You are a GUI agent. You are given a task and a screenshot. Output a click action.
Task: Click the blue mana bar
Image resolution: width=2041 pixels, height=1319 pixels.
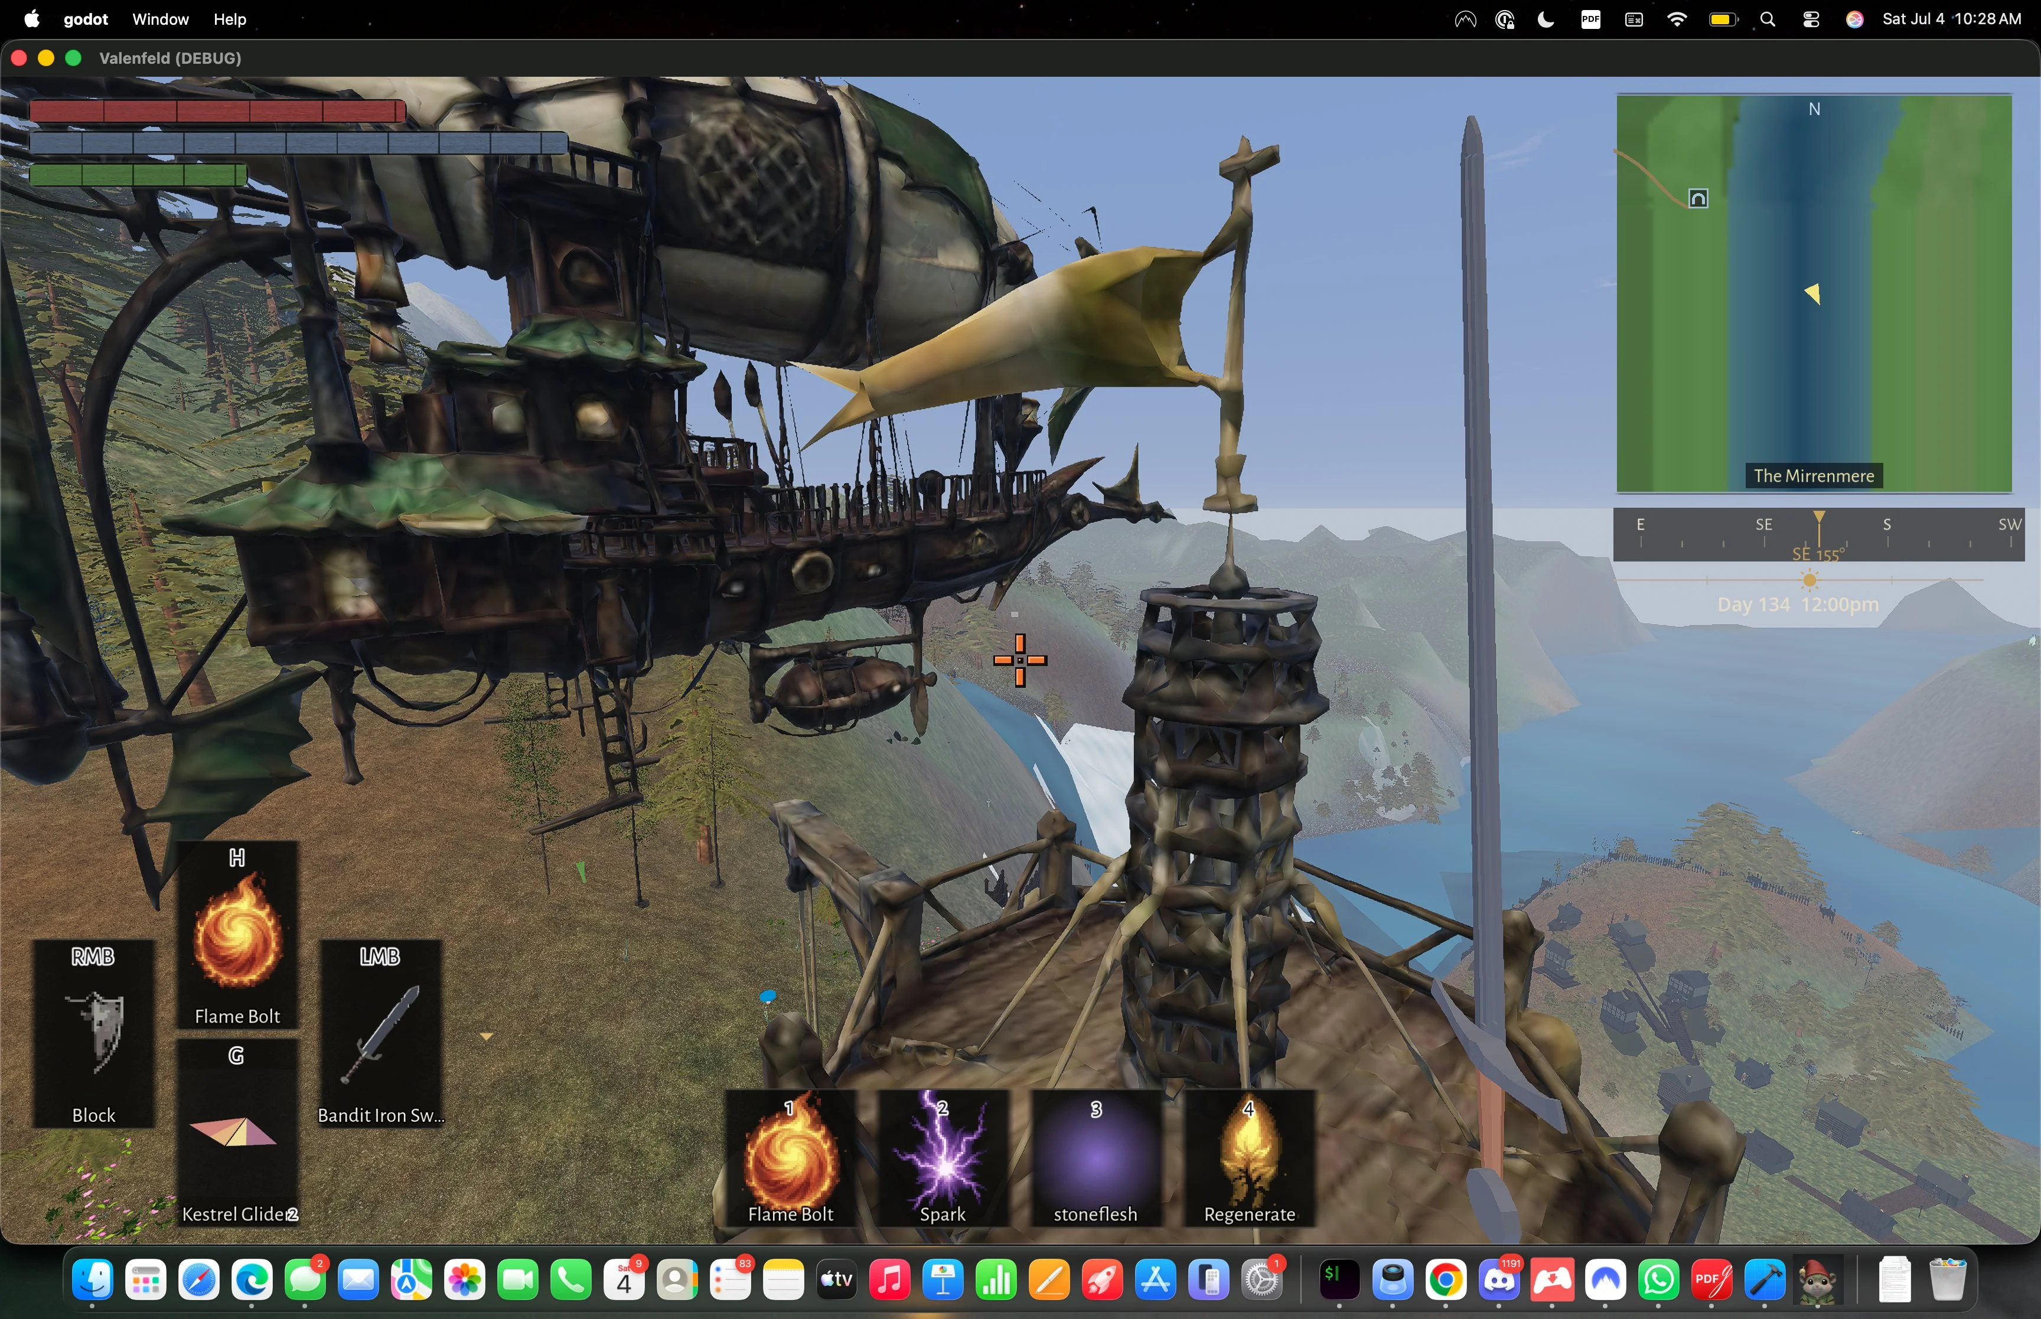(298, 143)
